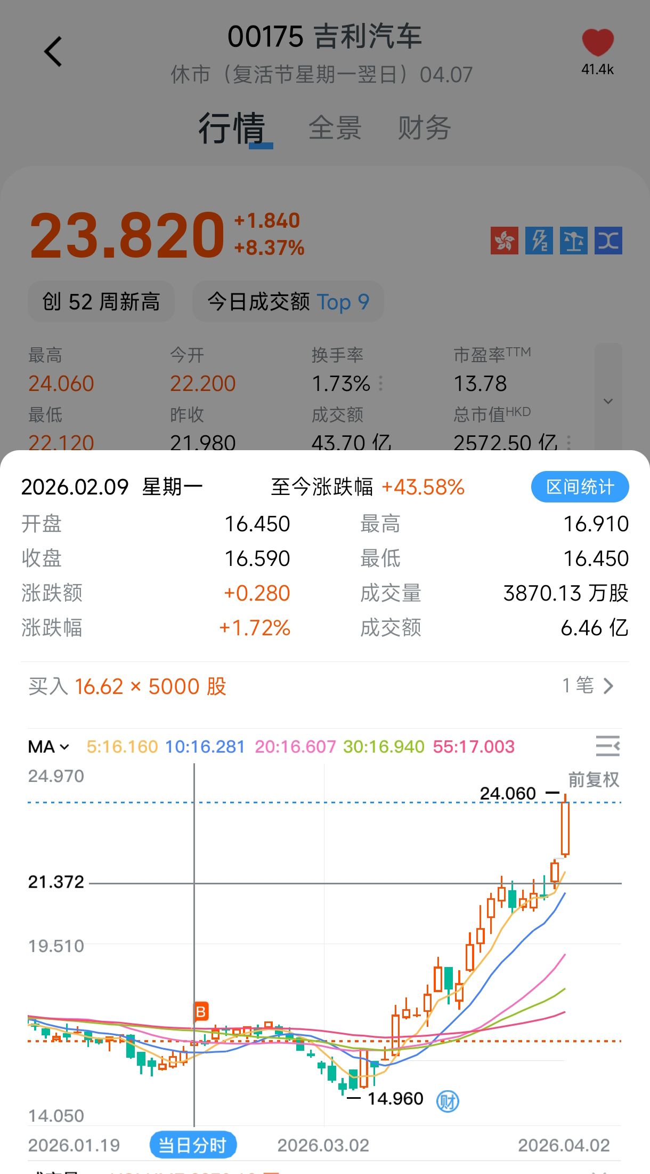Toggle the 前复权 adjustment label
Viewport: 650px width, 1174px height.
click(x=594, y=780)
